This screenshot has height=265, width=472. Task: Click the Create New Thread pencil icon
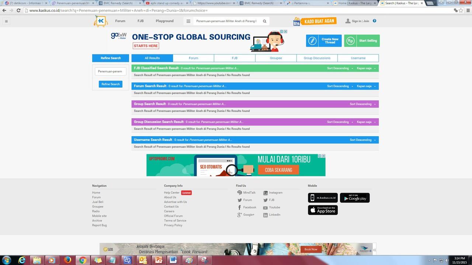(312, 41)
